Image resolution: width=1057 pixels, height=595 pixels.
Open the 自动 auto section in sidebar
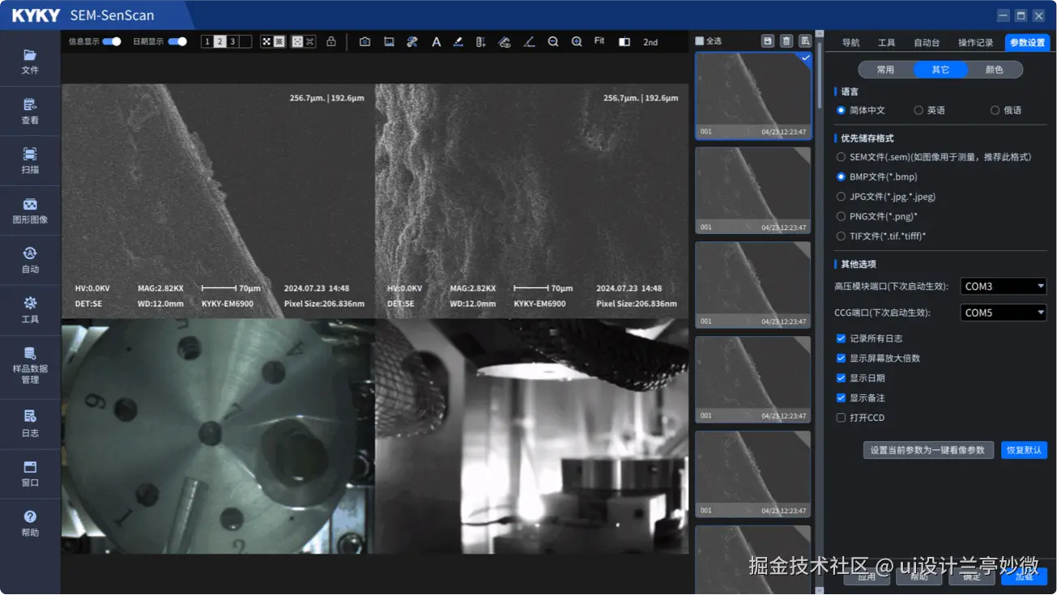click(x=30, y=261)
